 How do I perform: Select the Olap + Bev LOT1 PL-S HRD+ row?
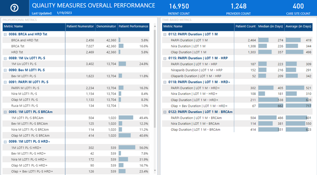pos(76,171)
